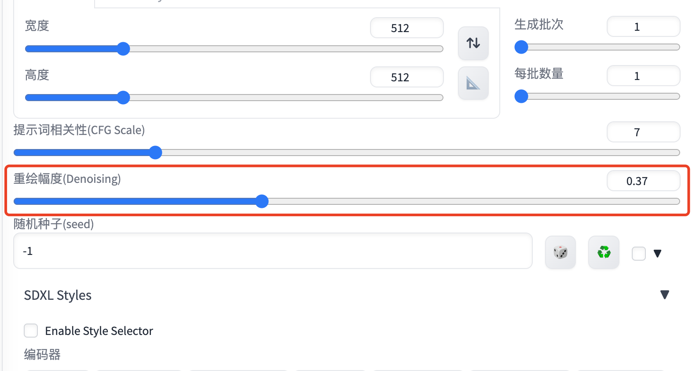Focus the 生成批次 number field
Viewport: 696px width, 371px height.
coord(644,26)
